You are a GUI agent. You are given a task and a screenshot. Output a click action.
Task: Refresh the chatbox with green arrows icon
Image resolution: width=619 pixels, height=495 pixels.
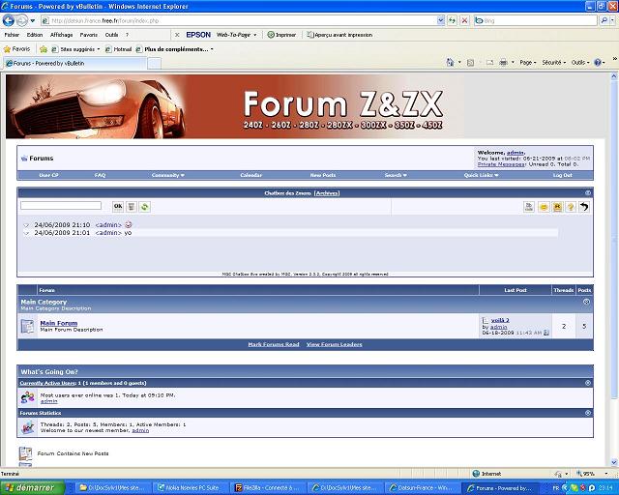(144, 206)
